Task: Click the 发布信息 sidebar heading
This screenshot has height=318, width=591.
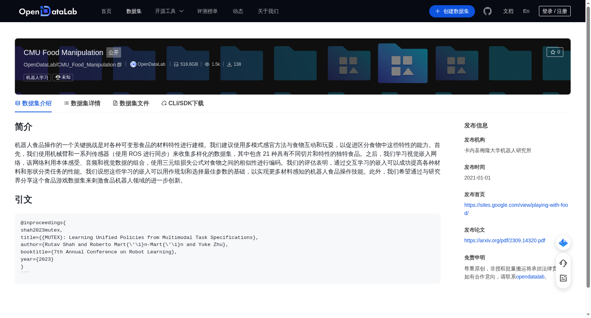Action: pyautogui.click(x=476, y=126)
